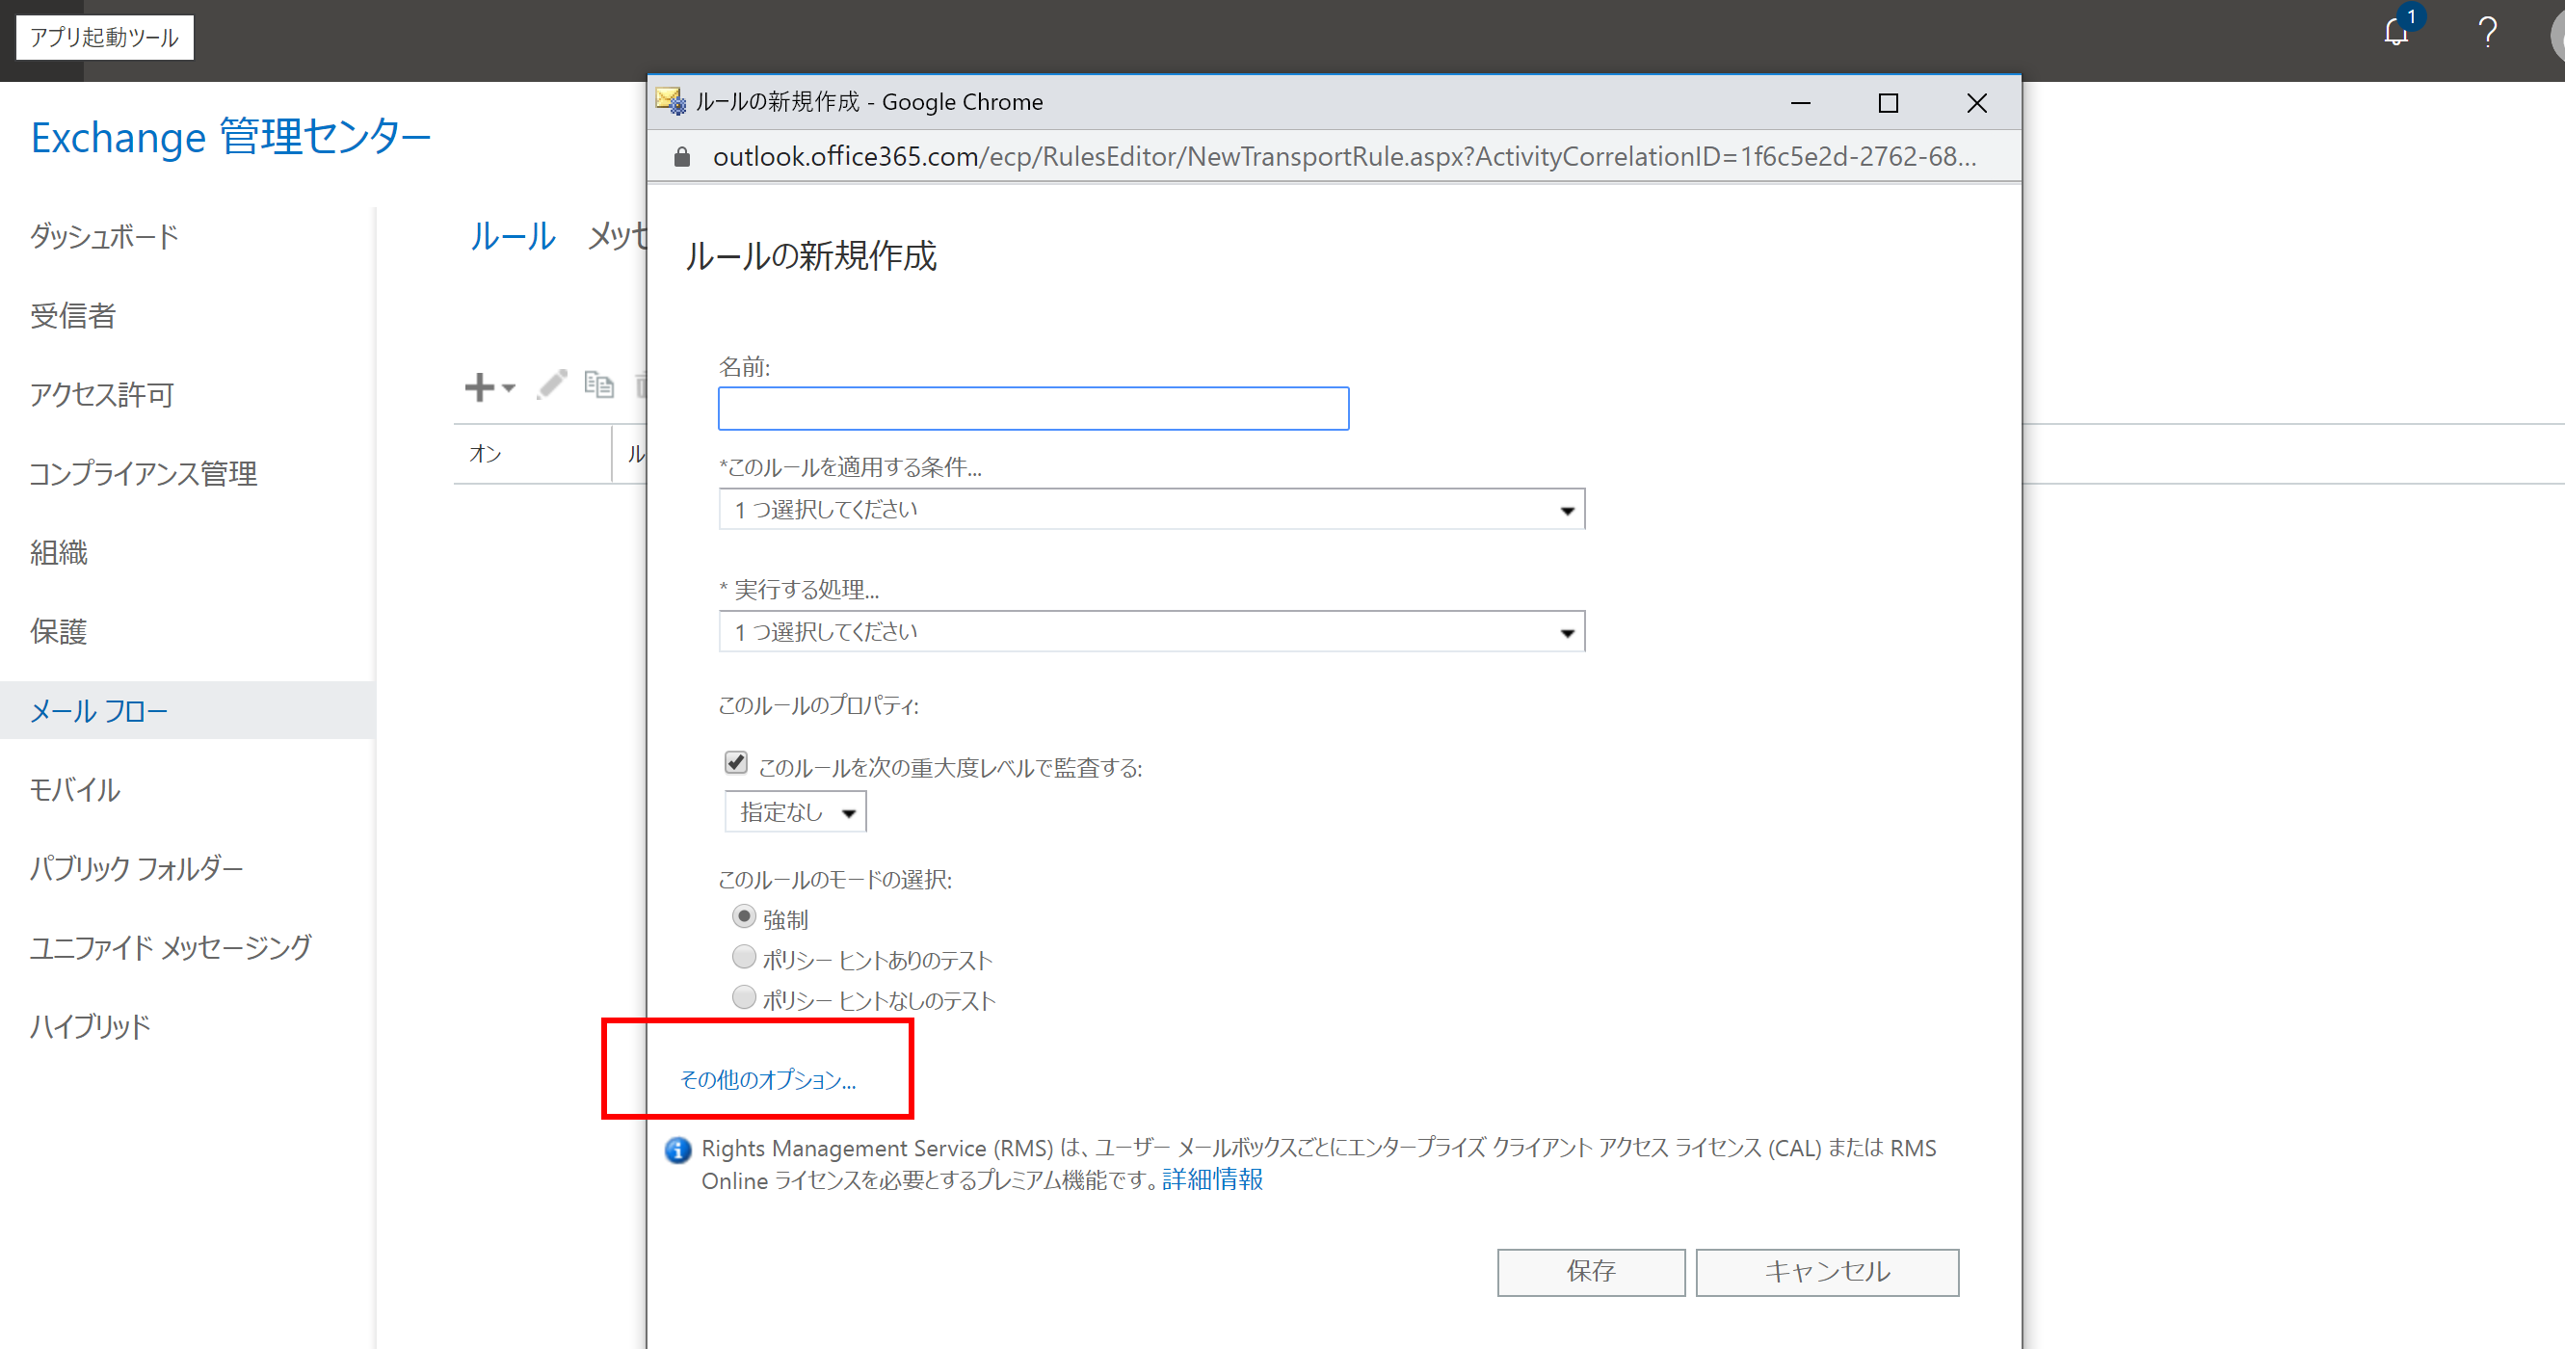Screen dimensions: 2565x1349
Task: Open the help question mark icon
Action: [x=2486, y=33]
